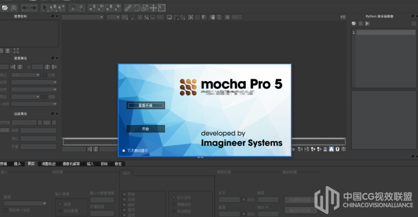Screen dimensions: 418x217
Task: Click the 查看手册 button on splash
Action: click(146, 105)
